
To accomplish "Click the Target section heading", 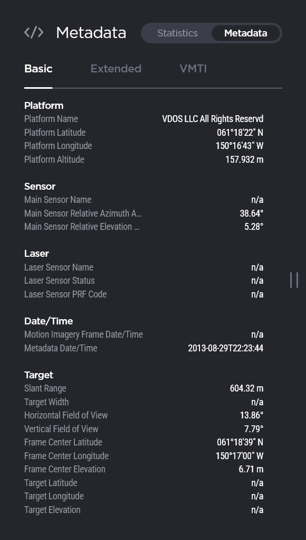I will [x=39, y=375].
